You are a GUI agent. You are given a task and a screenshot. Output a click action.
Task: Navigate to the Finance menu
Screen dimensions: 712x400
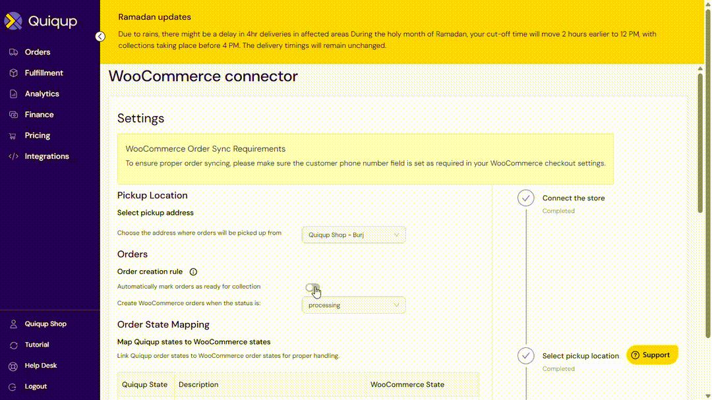pos(39,115)
